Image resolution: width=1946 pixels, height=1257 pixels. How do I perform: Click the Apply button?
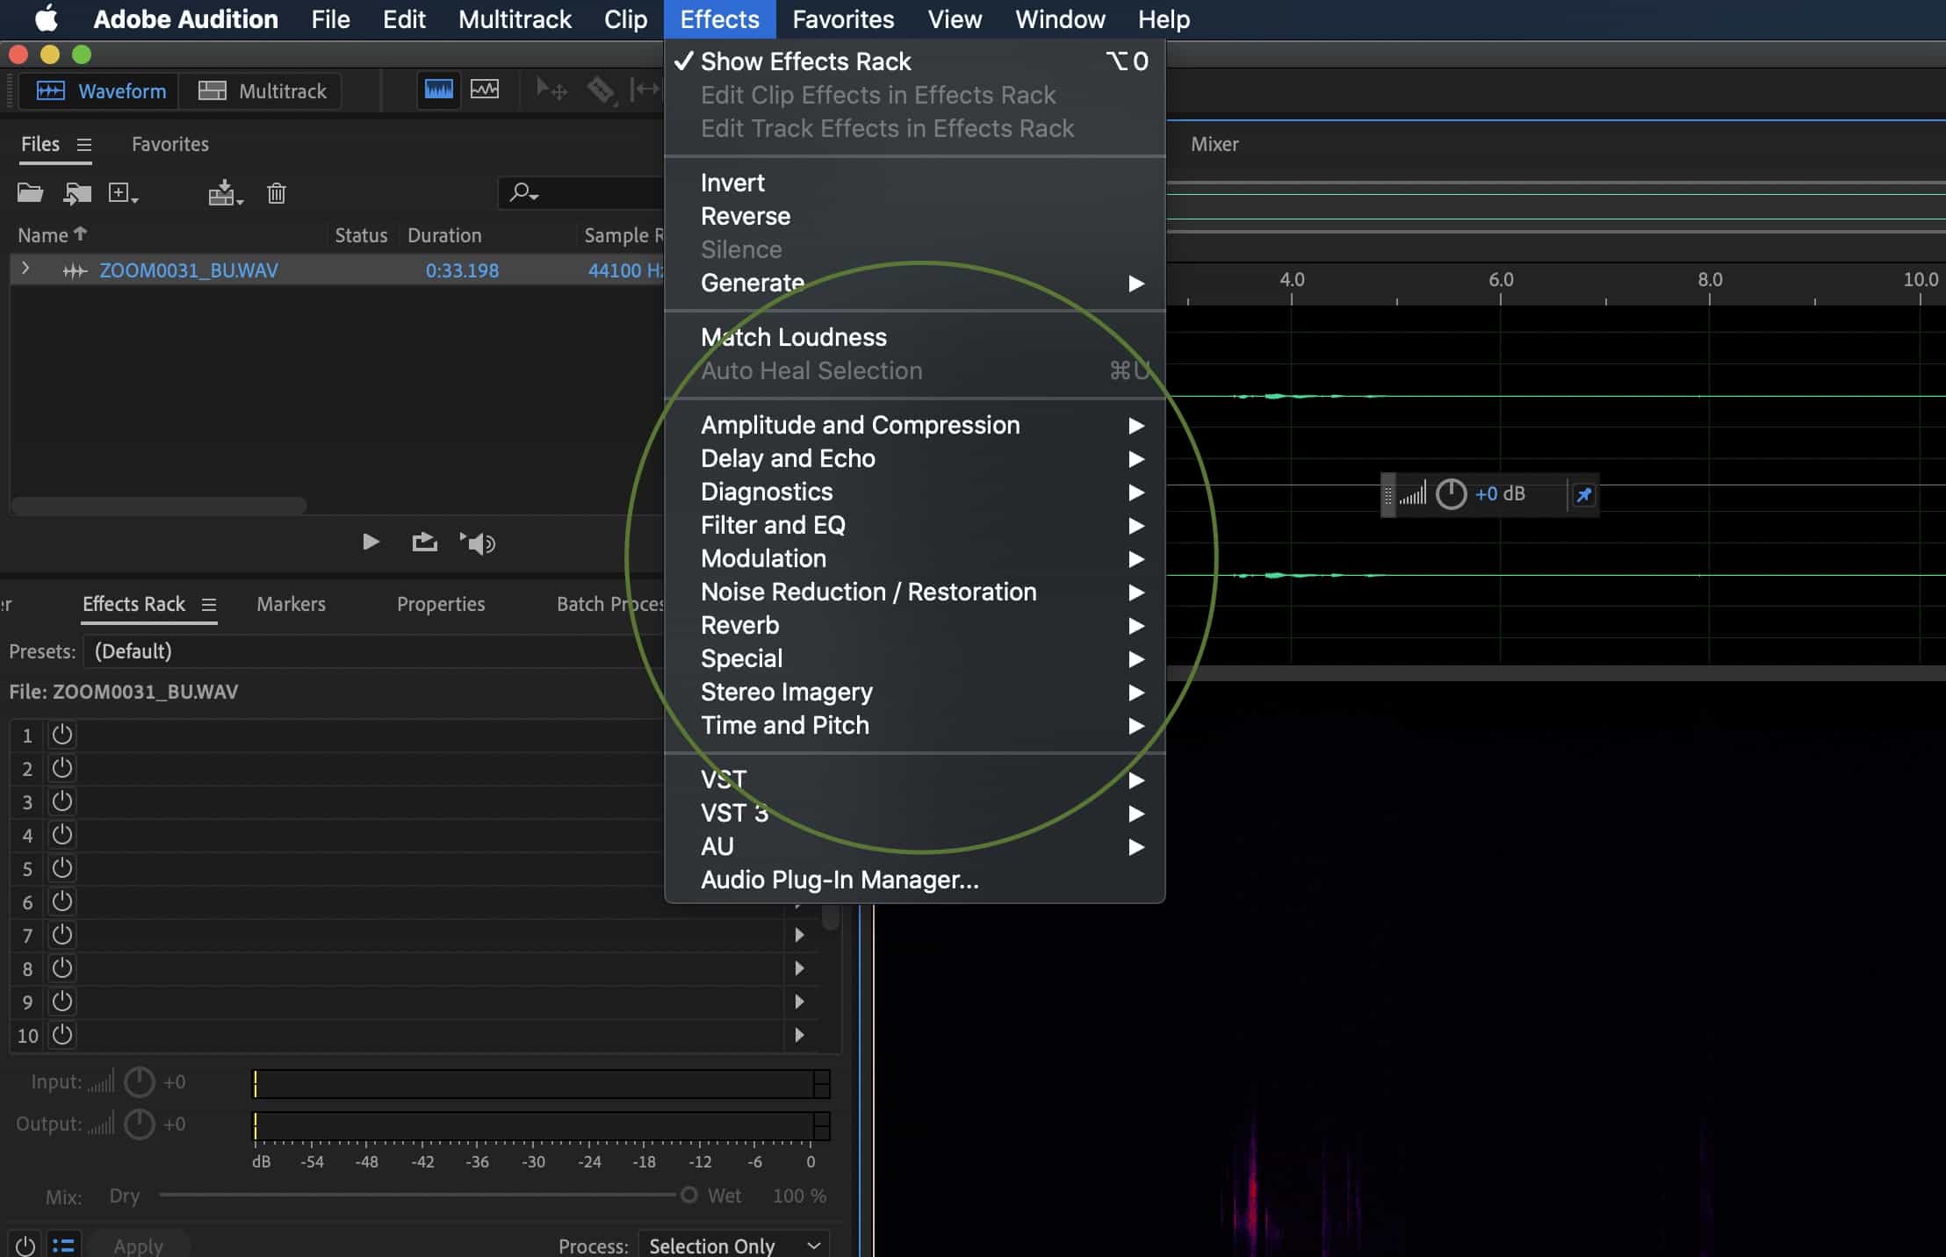tap(138, 1246)
